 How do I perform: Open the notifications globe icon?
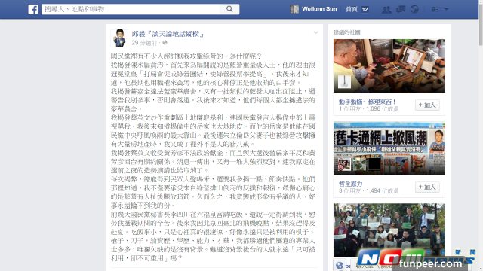[414, 9]
